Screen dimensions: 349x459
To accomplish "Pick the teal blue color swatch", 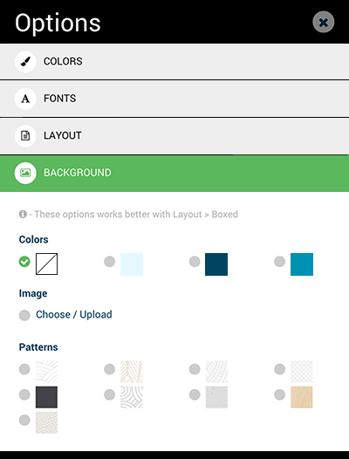I will click(302, 264).
